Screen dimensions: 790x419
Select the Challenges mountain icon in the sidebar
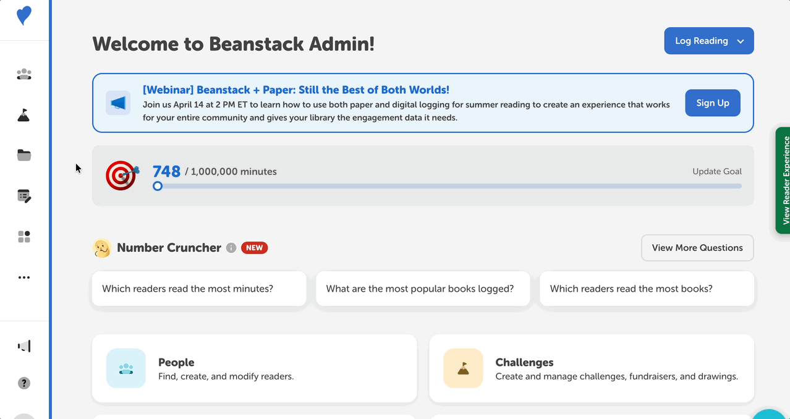pyautogui.click(x=23, y=114)
